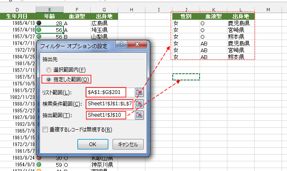Click the extract range selector icon

click(x=139, y=115)
